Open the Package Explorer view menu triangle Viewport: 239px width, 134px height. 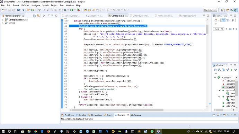coord(49,15)
